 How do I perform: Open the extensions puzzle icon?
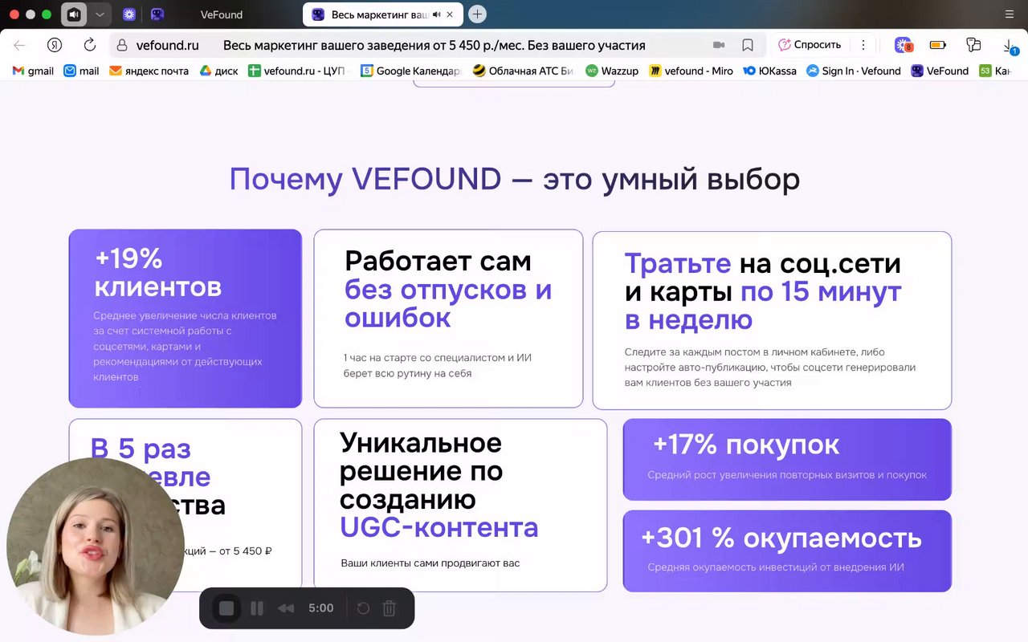(973, 45)
